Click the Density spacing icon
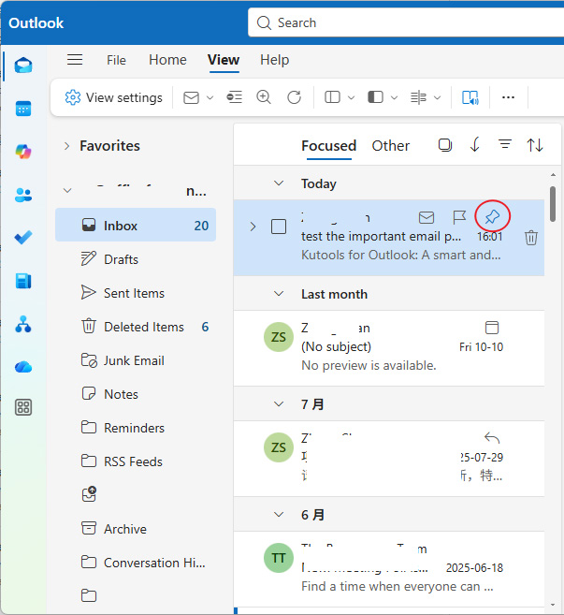Screen dimensions: 564x615 (x=418, y=97)
